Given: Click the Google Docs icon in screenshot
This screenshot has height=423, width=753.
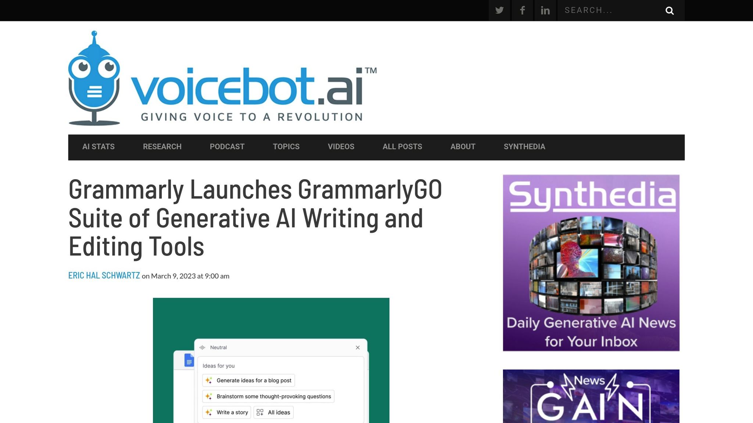Looking at the screenshot, I should 189,361.
